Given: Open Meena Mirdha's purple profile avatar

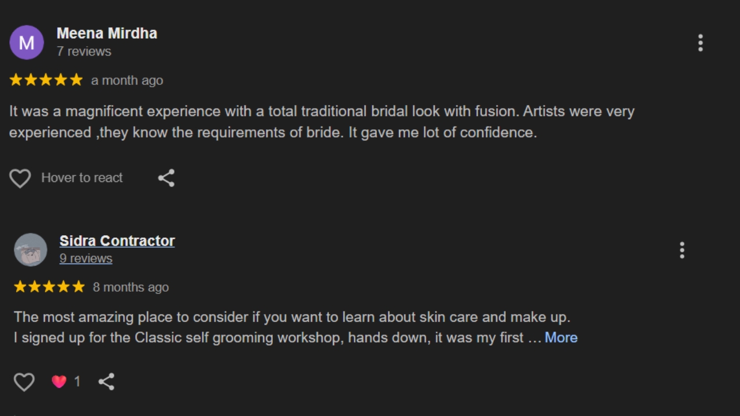Looking at the screenshot, I should coord(27,42).
